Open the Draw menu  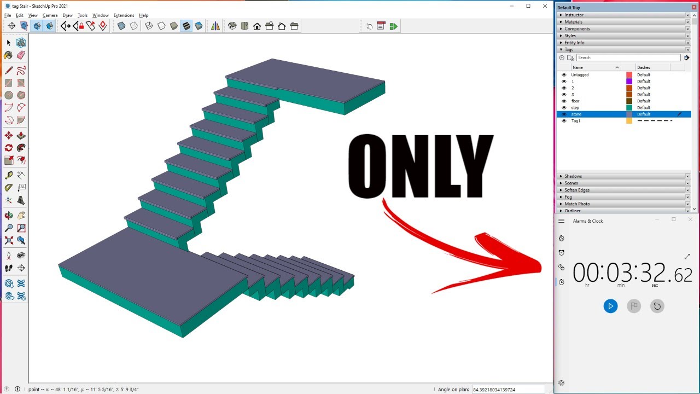pos(67,15)
